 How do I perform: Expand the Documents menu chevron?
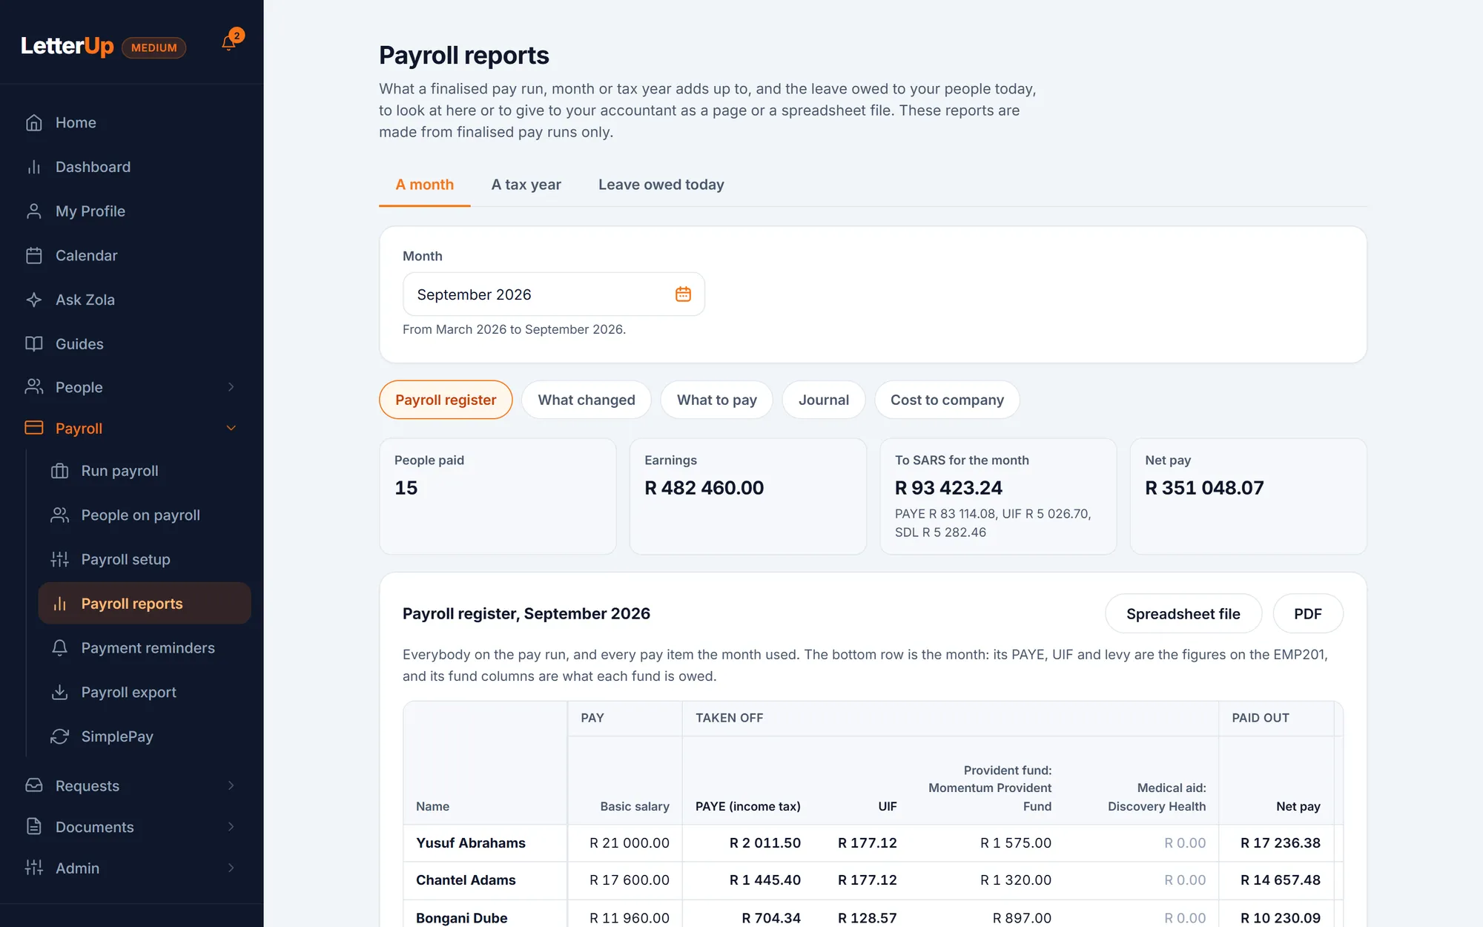(x=231, y=826)
